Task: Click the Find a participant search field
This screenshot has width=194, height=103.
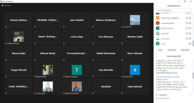Action: (174, 10)
